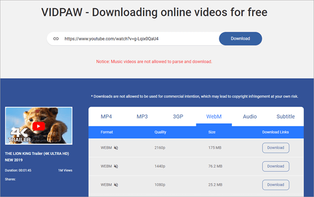Image resolution: width=314 pixels, height=197 pixels.
Task: Click the Size column header
Action: [x=211, y=132]
